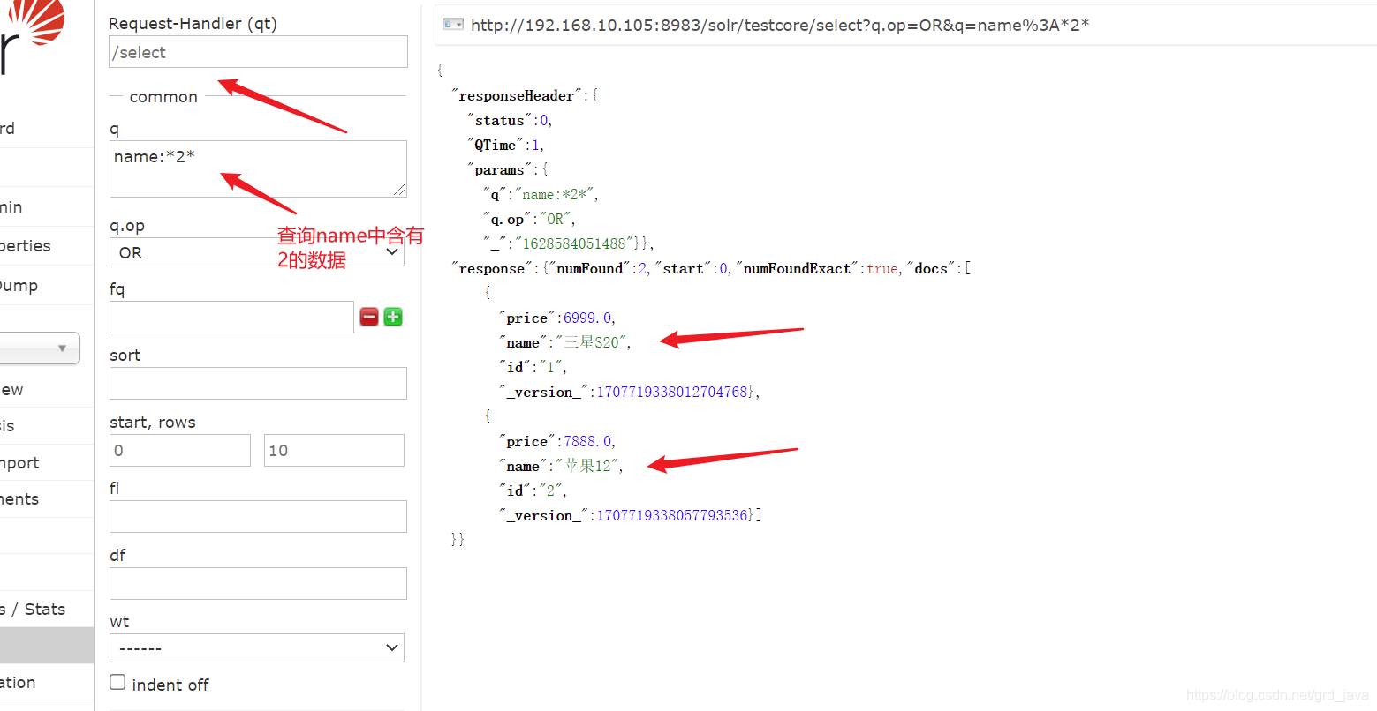Open the q.op dropdown showing OR
This screenshot has height=711, width=1377.
click(x=257, y=252)
